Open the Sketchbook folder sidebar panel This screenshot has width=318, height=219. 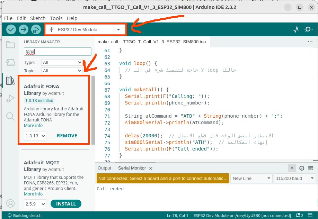pyautogui.click(x=10, y=45)
